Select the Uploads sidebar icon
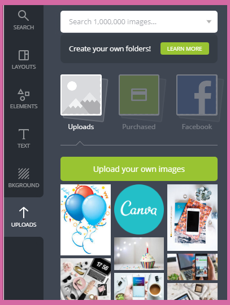 pos(24,217)
